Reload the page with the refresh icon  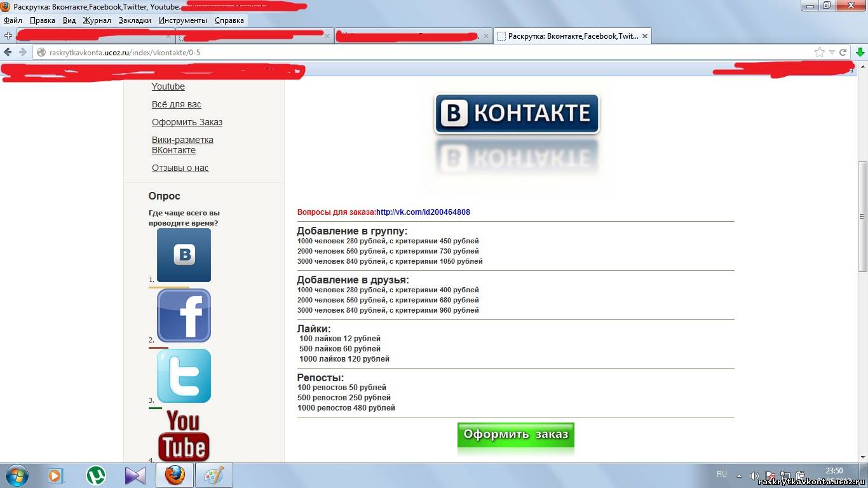843,52
